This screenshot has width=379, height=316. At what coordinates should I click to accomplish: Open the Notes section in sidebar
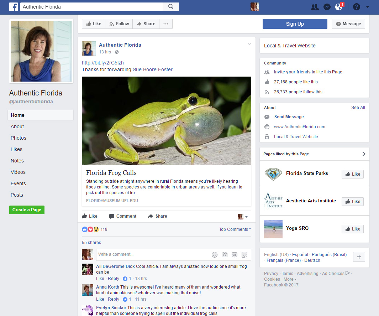click(17, 161)
